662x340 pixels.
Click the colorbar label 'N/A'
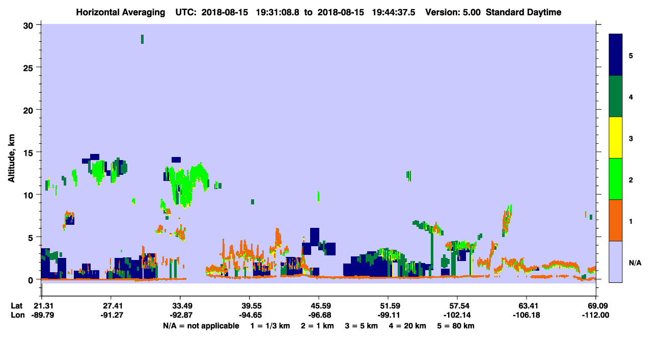(x=635, y=263)
